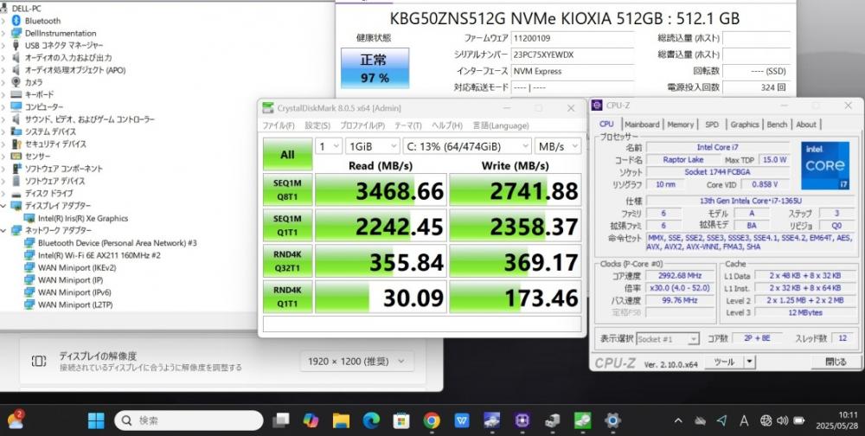
Task: Select the WAN Miniport (L2TP) row label
Action: tap(75, 305)
